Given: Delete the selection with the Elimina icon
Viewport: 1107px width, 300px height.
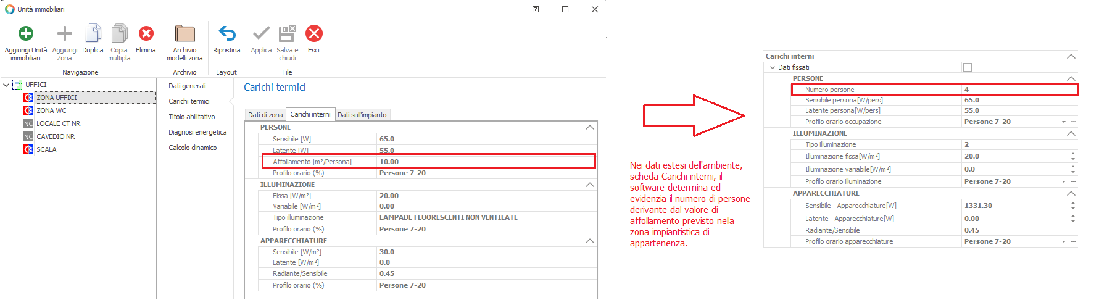Looking at the screenshot, I should [146, 34].
